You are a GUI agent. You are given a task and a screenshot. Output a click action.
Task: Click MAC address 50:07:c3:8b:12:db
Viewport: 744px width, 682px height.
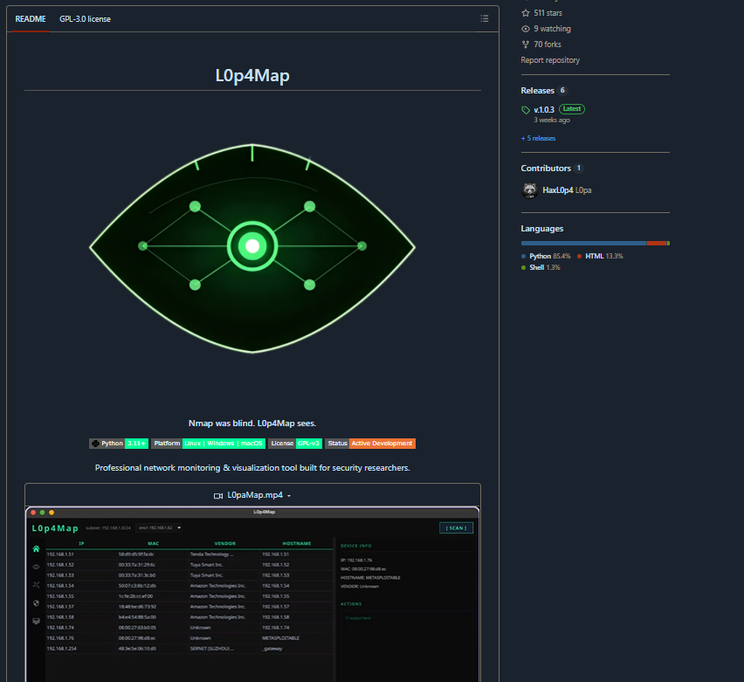[137, 586]
